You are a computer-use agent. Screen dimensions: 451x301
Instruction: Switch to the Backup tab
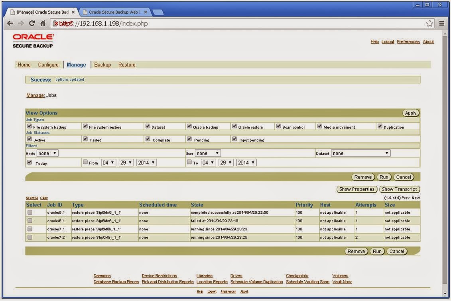(x=102, y=65)
